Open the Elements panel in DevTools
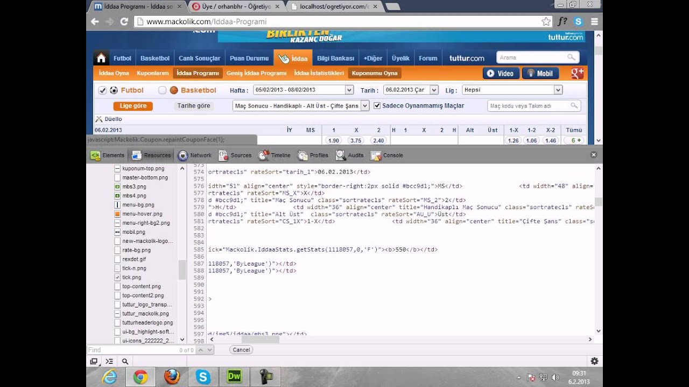The height and width of the screenshot is (387, 689). [x=107, y=155]
